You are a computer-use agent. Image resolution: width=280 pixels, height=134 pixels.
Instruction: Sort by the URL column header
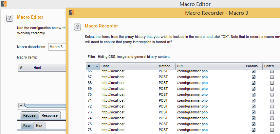pos(210,66)
